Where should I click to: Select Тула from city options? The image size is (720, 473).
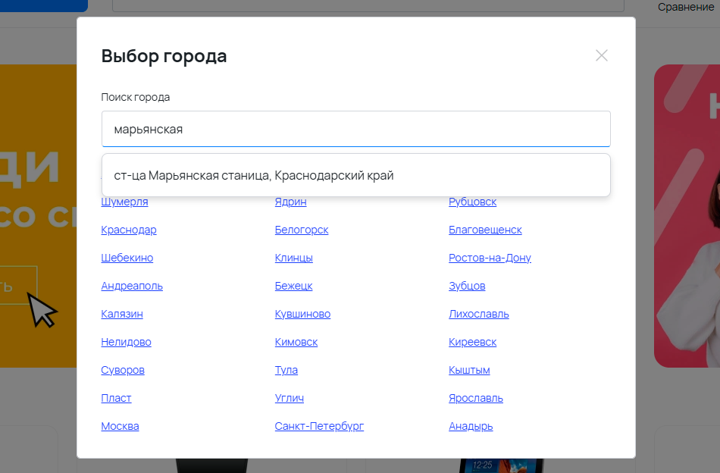coord(286,370)
